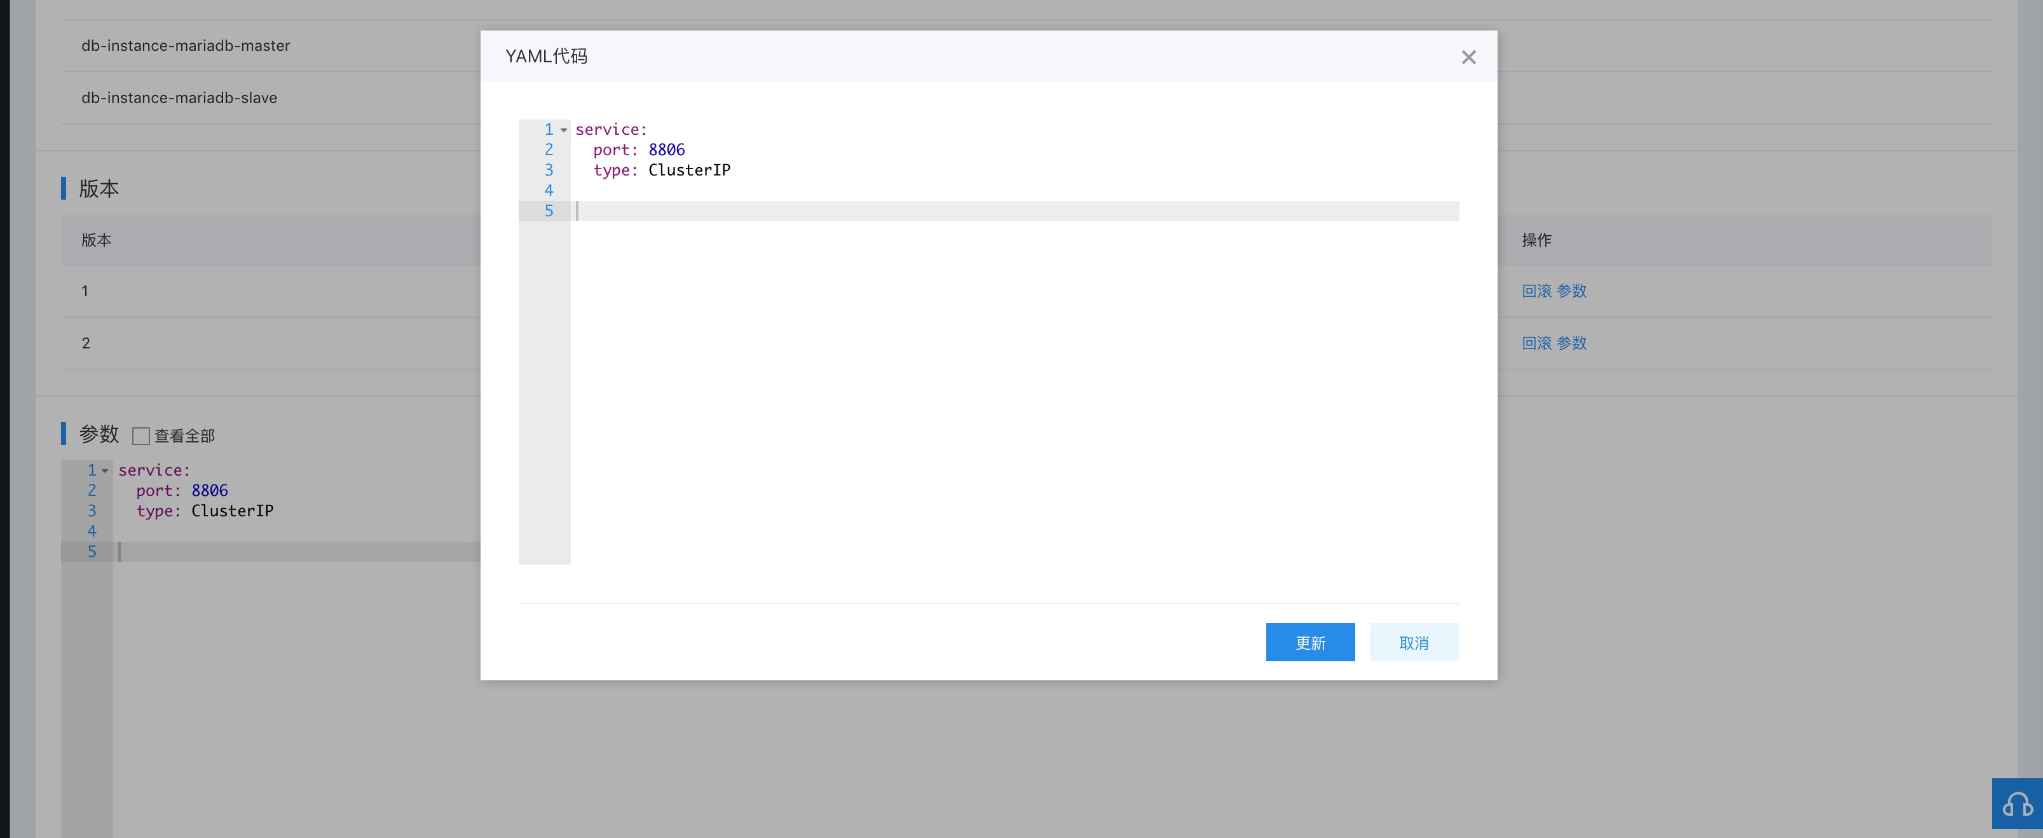Click the 操作 column header
The height and width of the screenshot is (838, 2043).
[x=1536, y=240]
